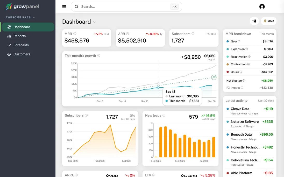Open the Notarize Software activity entry
This screenshot has height=177, width=284.
tap(250, 124)
